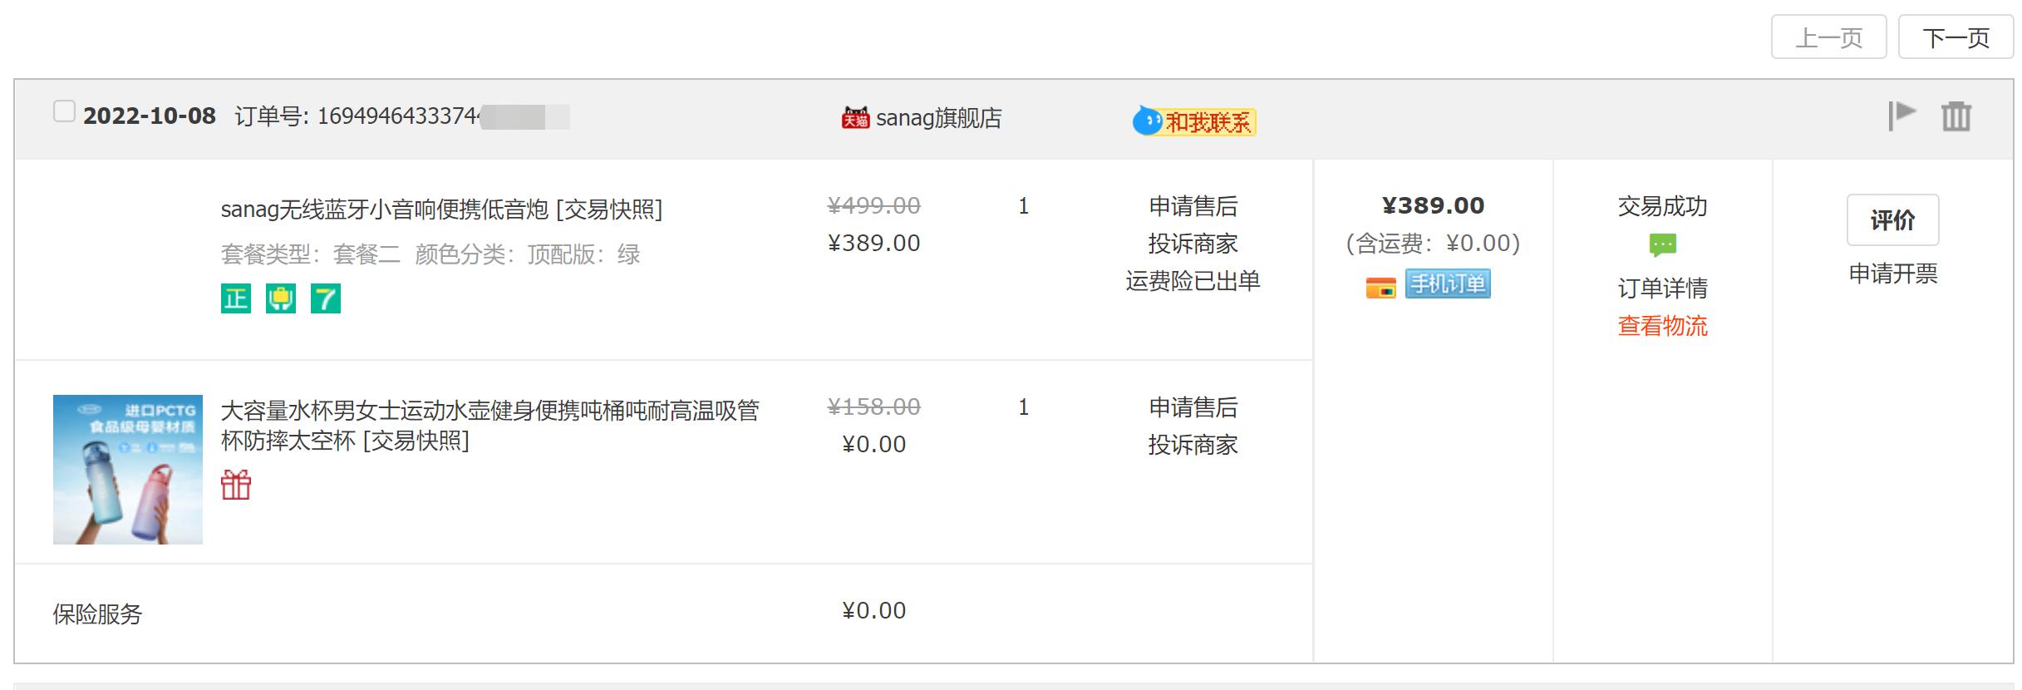Click the 评价 button to review
This screenshot has height=690, width=2022.
click(1892, 220)
